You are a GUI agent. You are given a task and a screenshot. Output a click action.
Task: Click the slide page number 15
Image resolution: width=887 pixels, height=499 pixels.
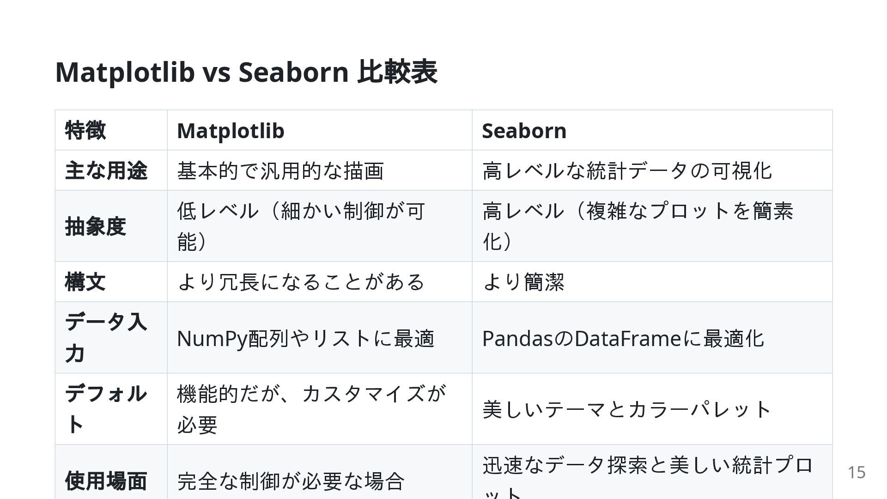[x=856, y=472]
